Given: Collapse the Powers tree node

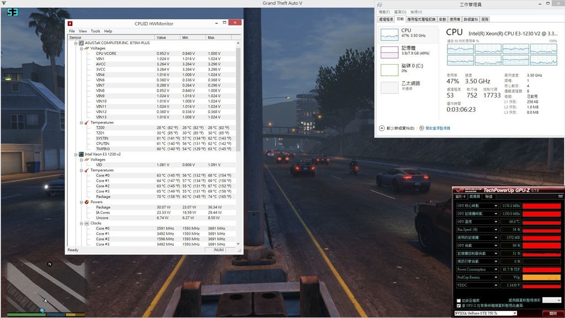Looking at the screenshot, I should 82,202.
